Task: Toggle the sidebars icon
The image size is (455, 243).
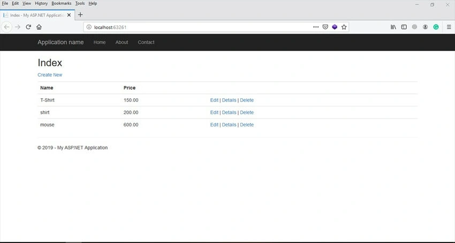Action: tap(404, 27)
